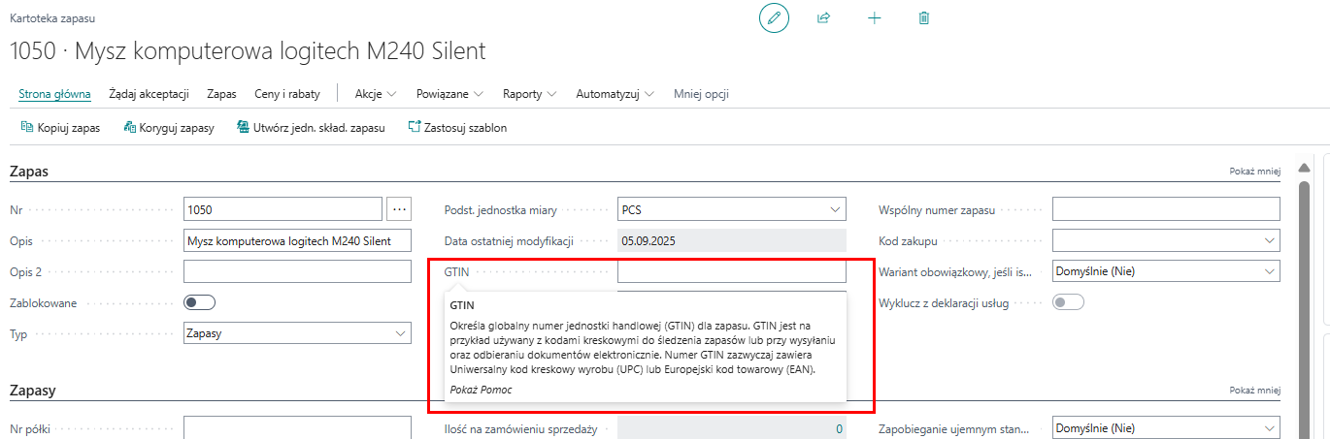Click Kopiuj zapas action
This screenshot has width=1330, height=439.
pyautogui.click(x=60, y=127)
